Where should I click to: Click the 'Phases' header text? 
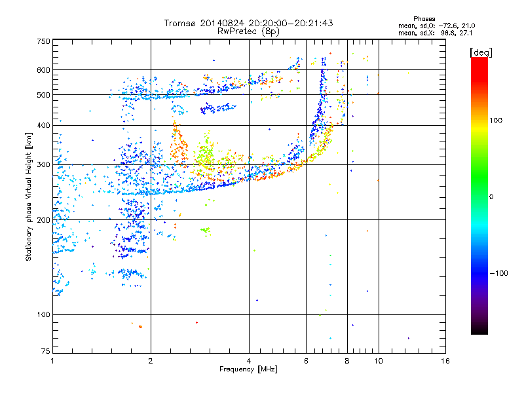(424, 19)
